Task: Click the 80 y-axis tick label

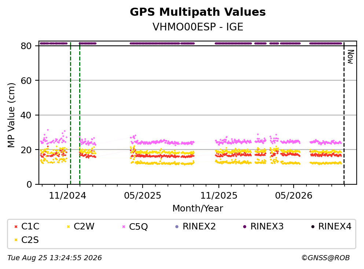Action: (x=26, y=46)
